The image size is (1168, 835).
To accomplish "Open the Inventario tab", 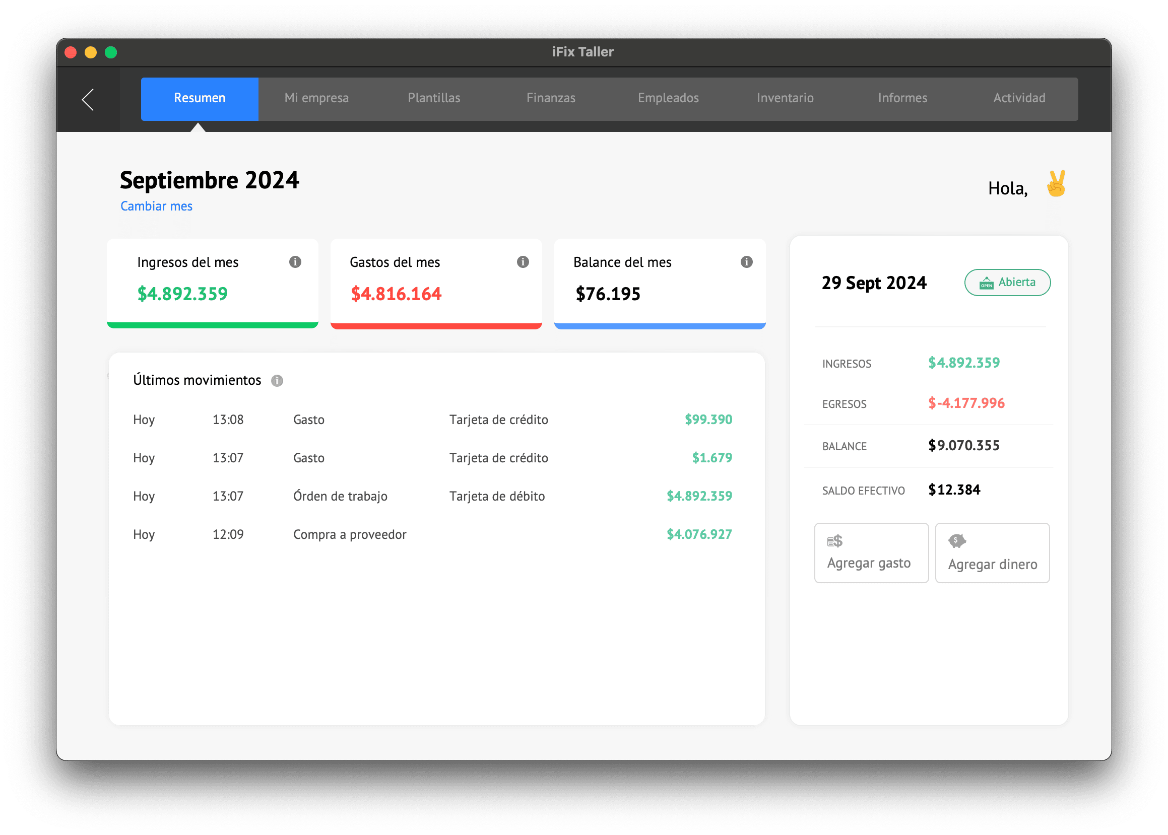I will pyautogui.click(x=785, y=98).
